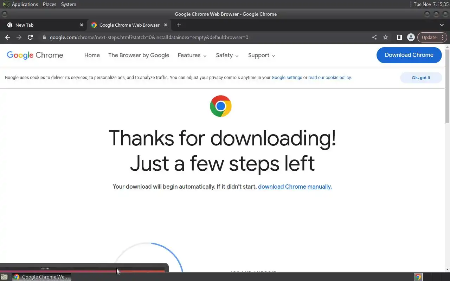Share this page using the share icon

[374, 37]
